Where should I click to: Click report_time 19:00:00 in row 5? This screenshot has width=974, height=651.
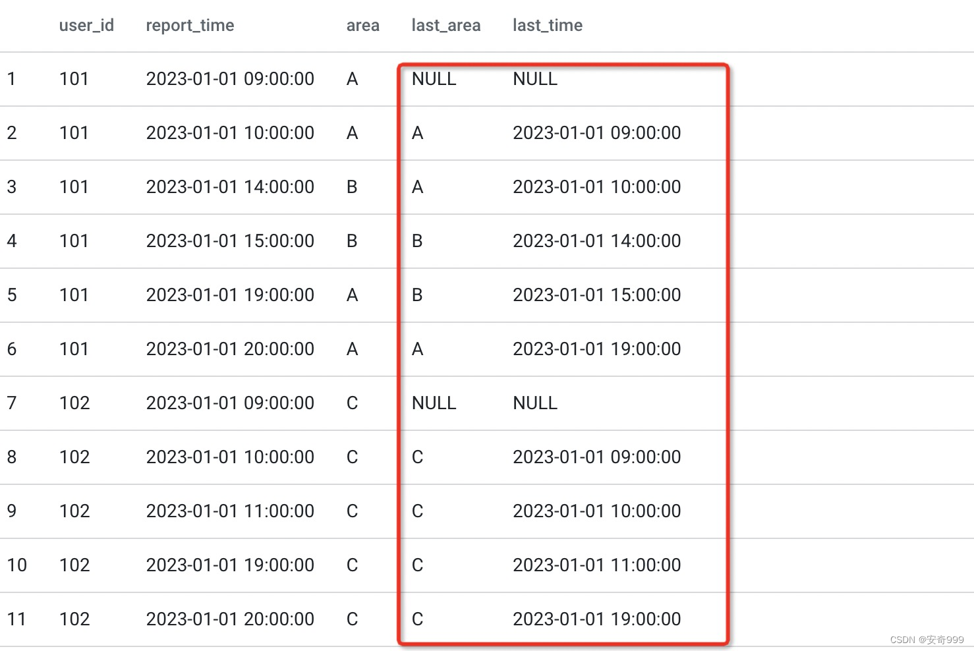pyautogui.click(x=230, y=295)
